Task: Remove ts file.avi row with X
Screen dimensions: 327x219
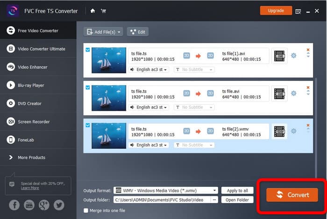Action: point(308,88)
